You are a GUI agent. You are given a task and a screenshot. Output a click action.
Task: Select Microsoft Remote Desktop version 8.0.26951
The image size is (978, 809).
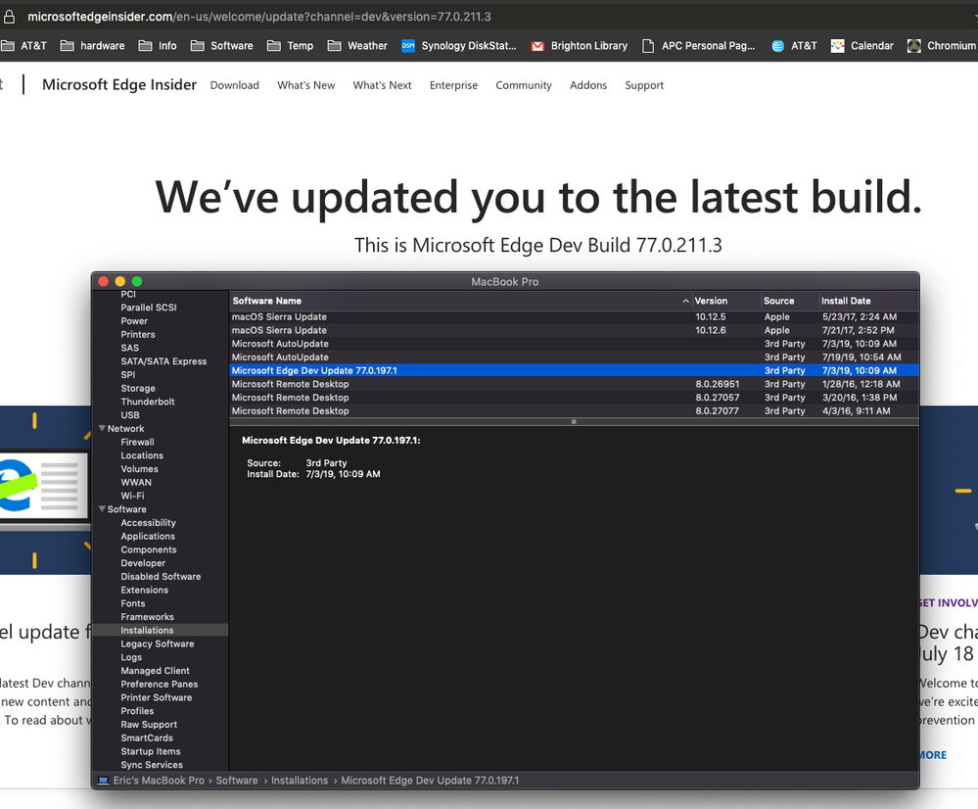click(574, 384)
